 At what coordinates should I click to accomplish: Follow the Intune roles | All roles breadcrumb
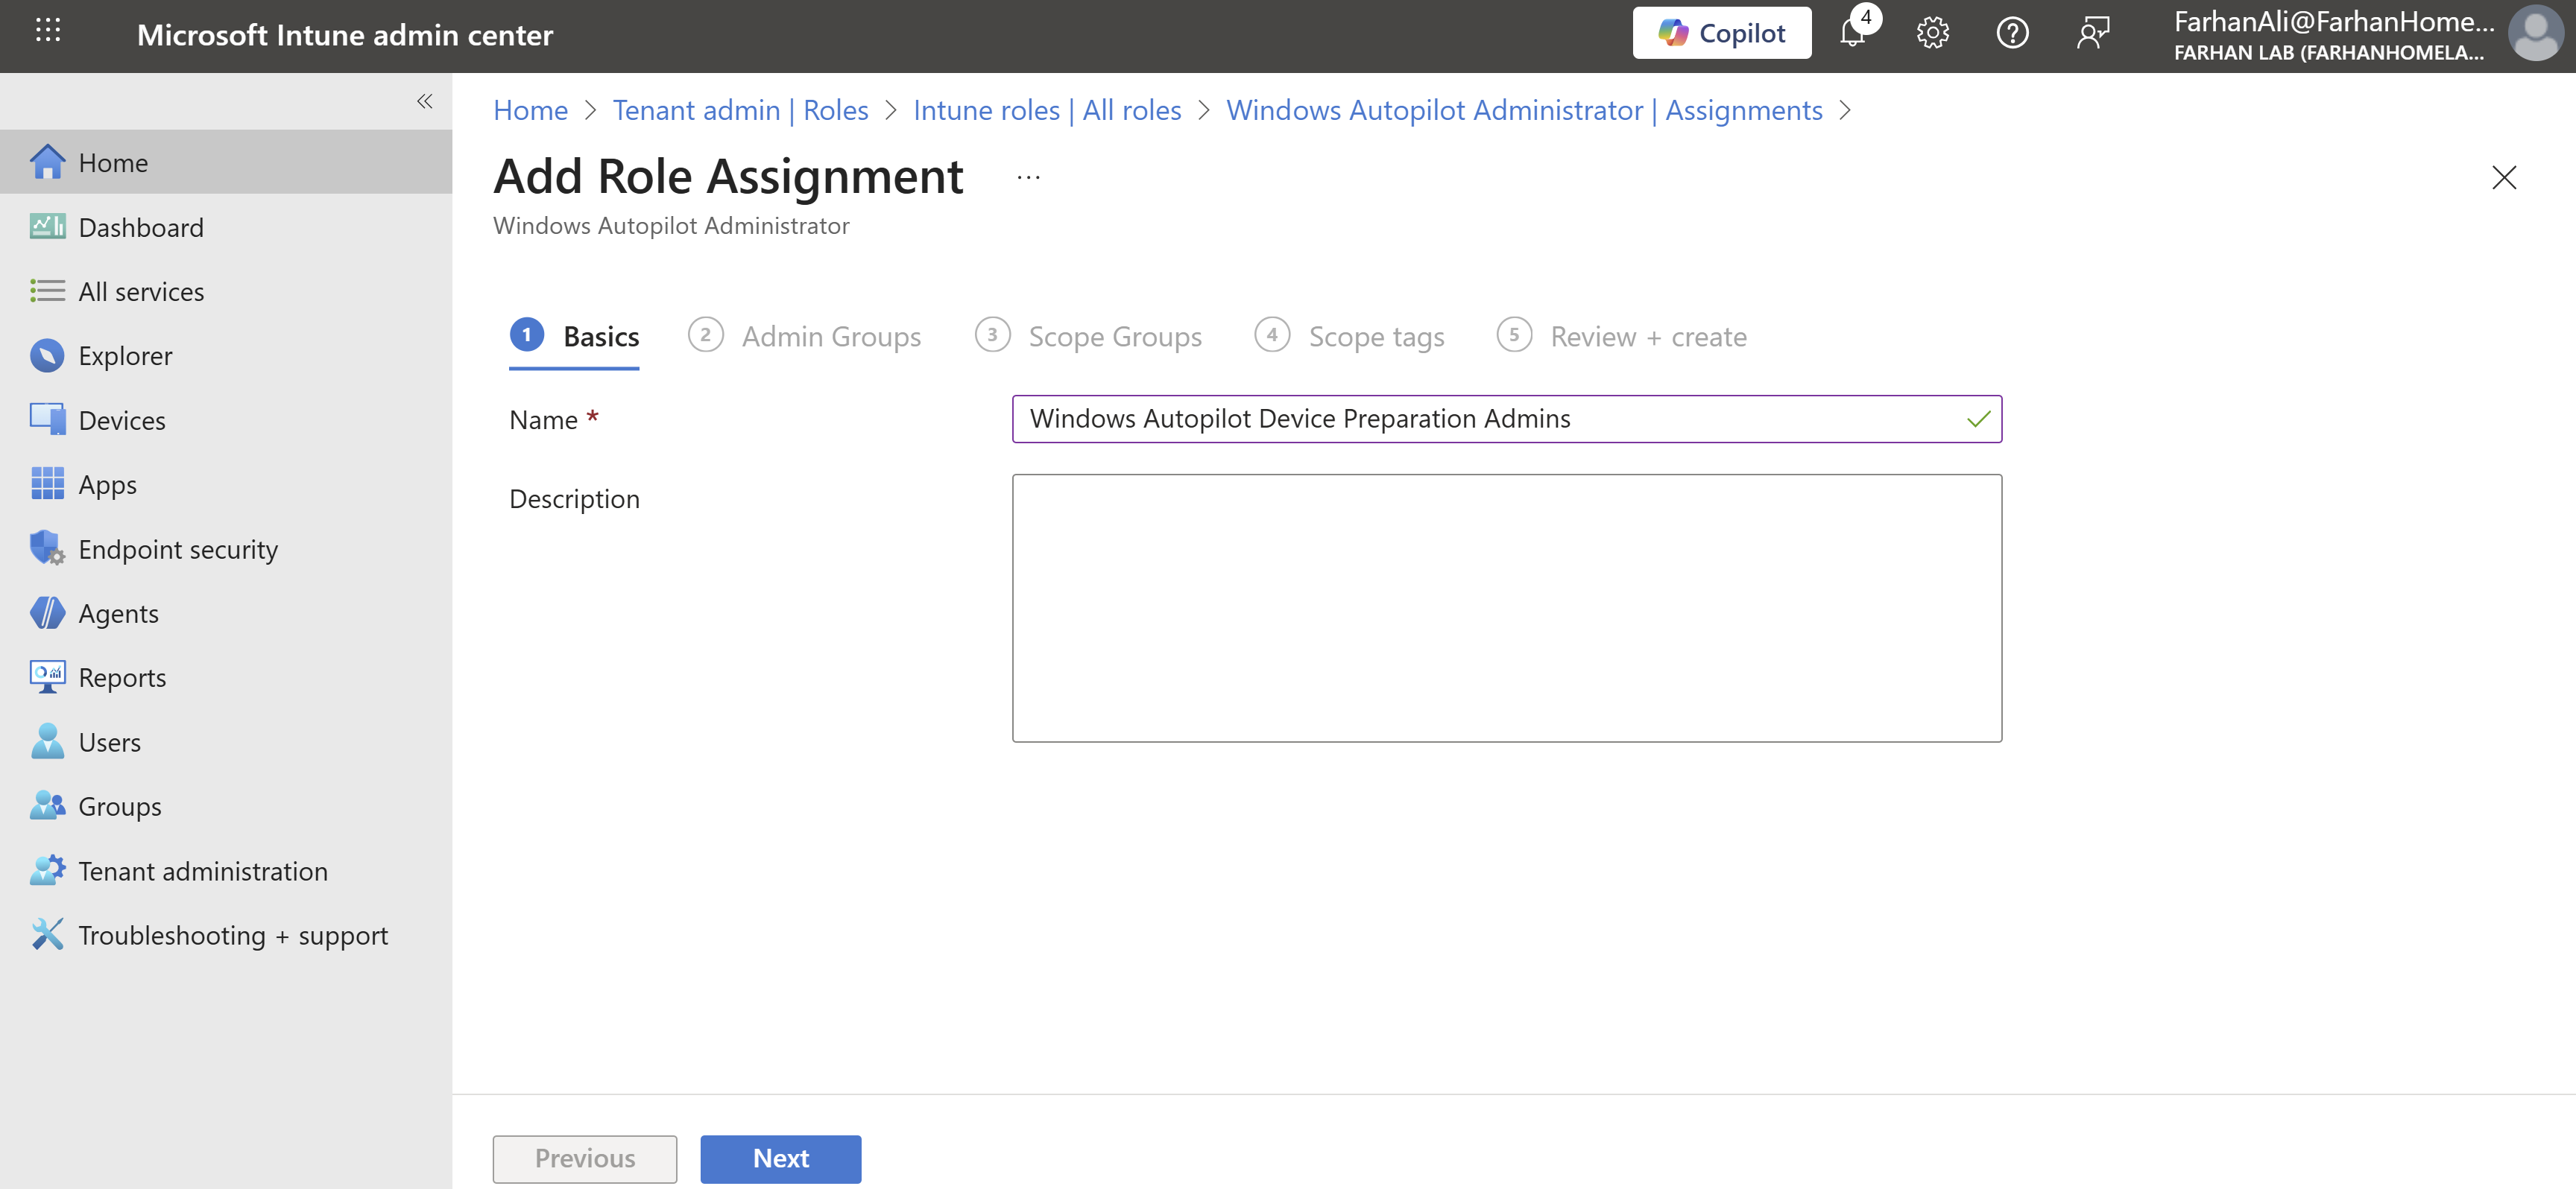pos(1047,110)
